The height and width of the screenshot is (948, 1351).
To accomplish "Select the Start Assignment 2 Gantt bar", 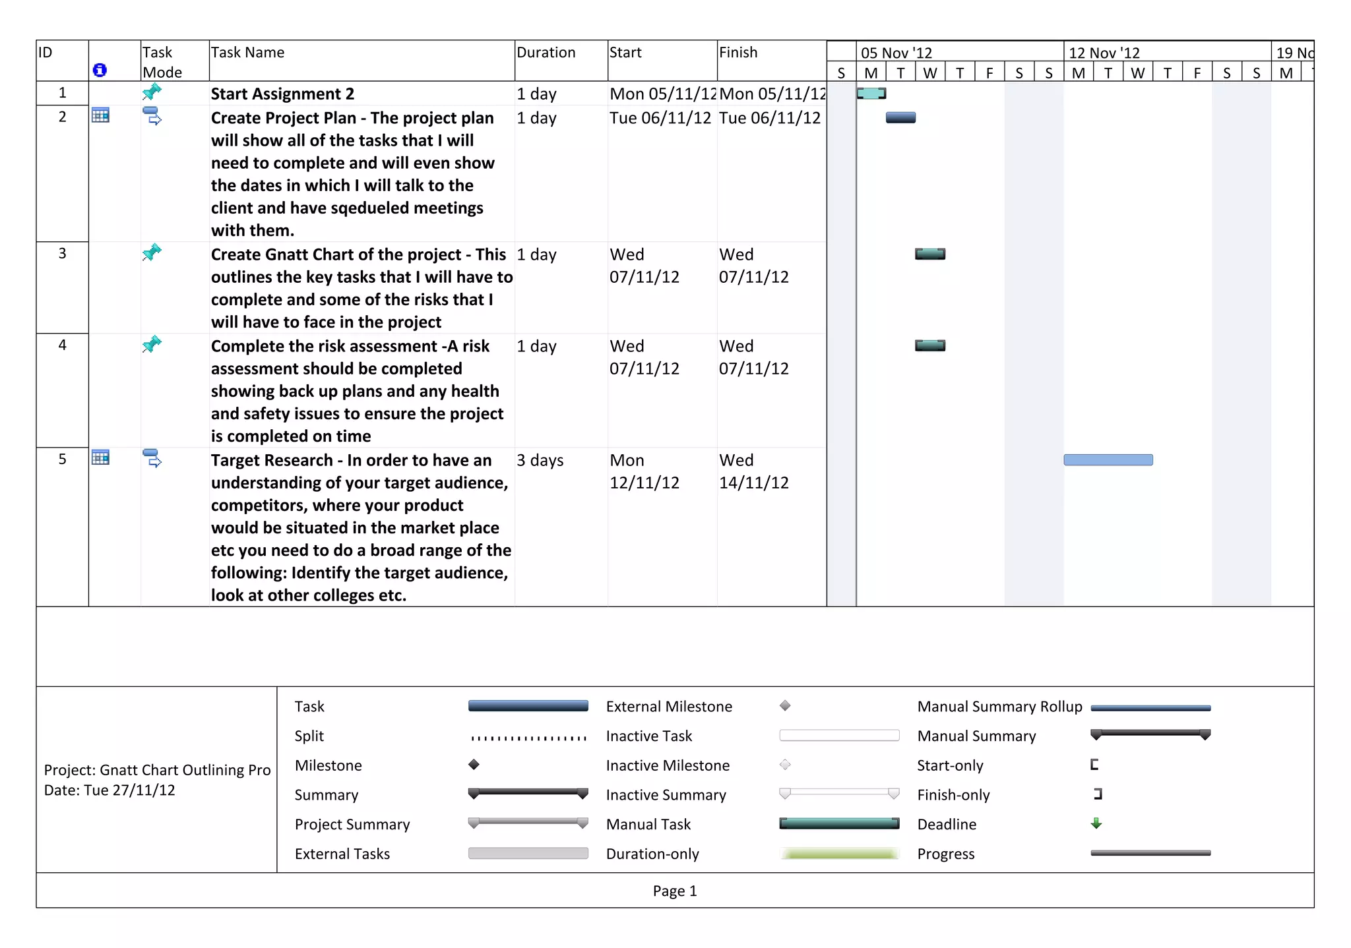I will pyautogui.click(x=871, y=94).
